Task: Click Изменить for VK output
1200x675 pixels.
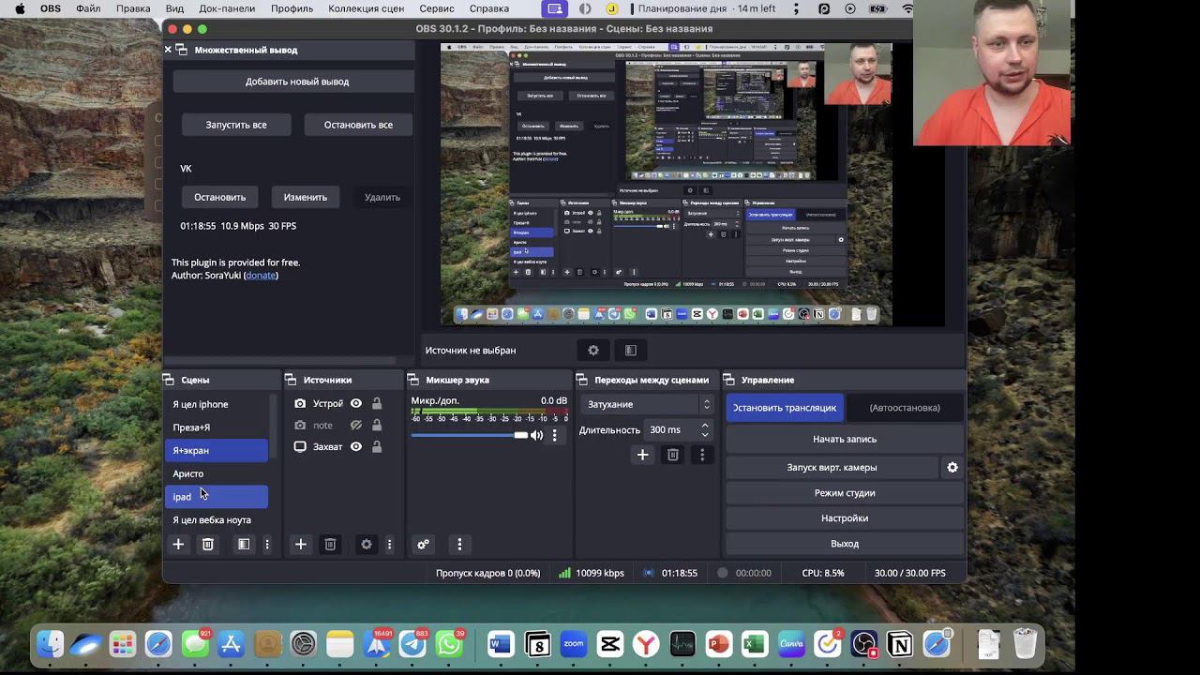Action: 306,197
